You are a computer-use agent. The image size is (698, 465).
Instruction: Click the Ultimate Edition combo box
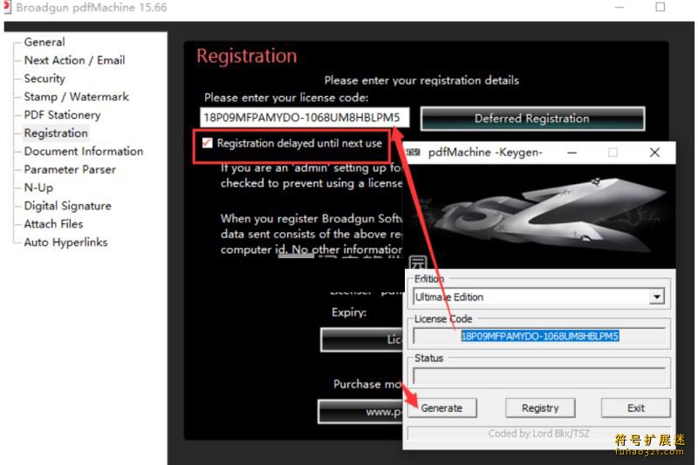[532, 297]
